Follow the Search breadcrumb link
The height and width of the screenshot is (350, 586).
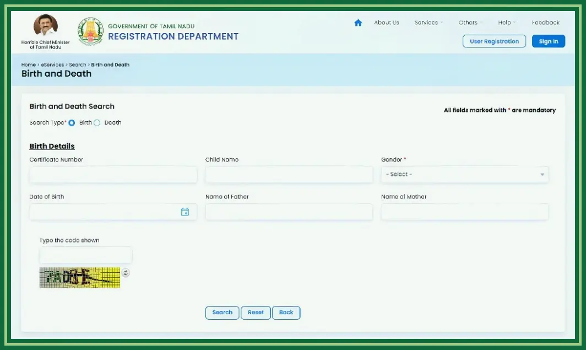(x=77, y=64)
